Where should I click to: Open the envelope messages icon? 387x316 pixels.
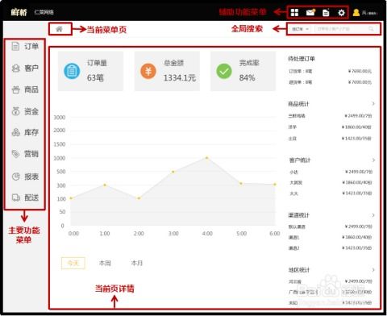click(x=310, y=12)
